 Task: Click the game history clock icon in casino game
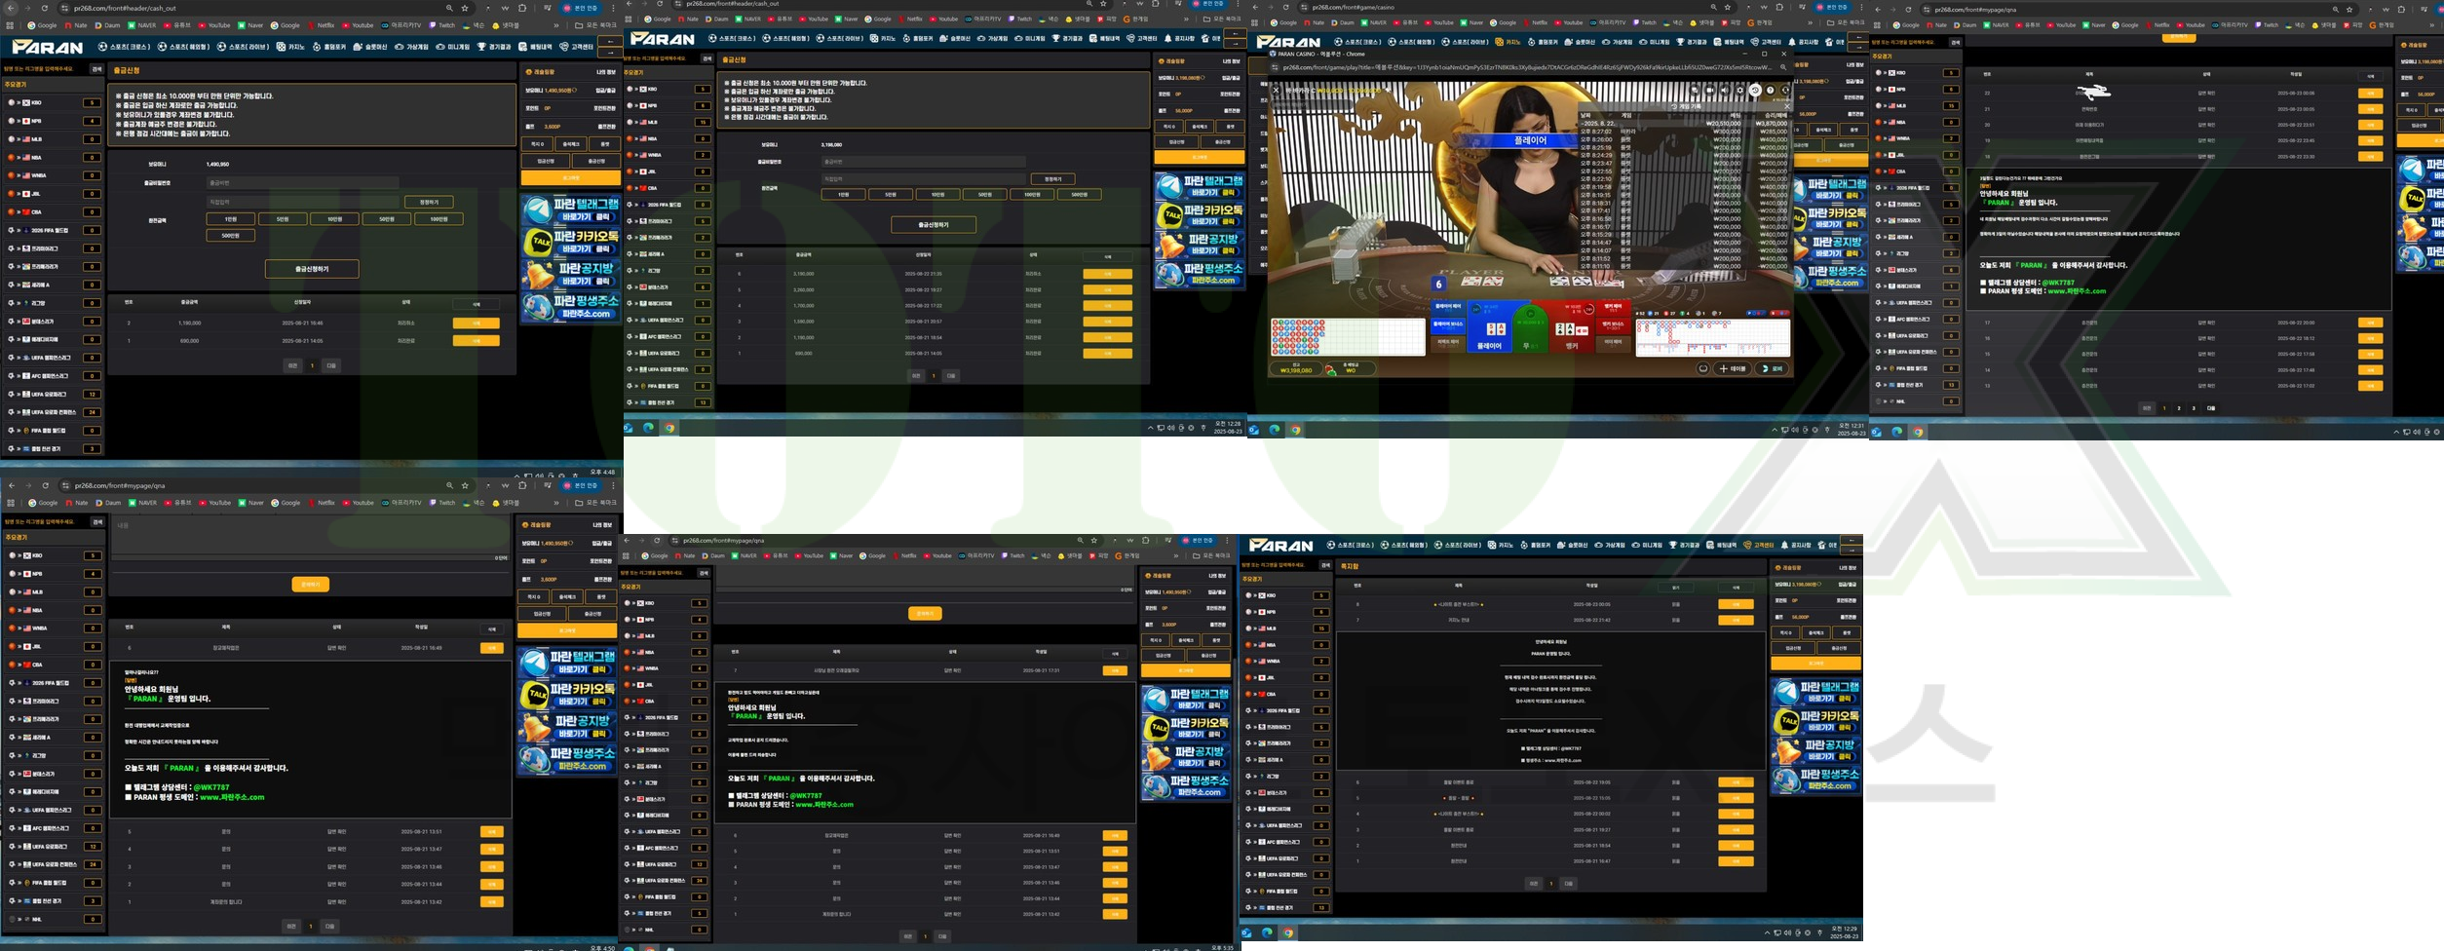[1755, 90]
